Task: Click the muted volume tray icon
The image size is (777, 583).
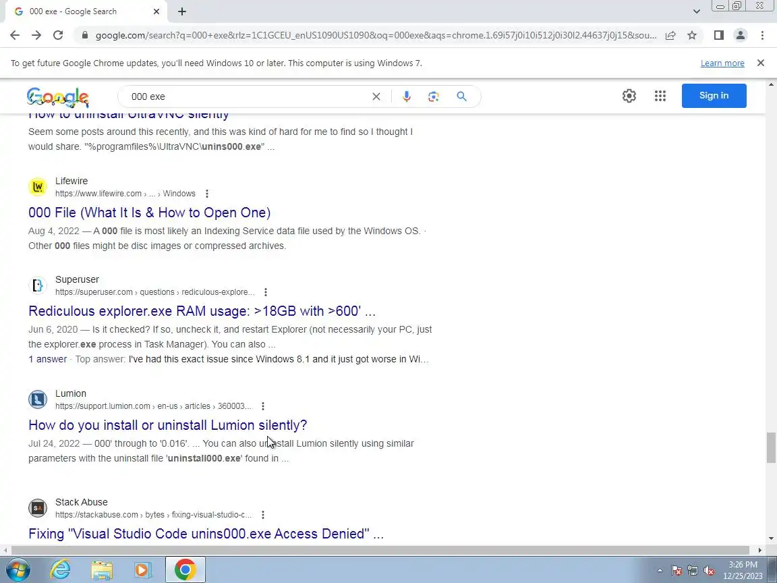Action: [x=709, y=571]
